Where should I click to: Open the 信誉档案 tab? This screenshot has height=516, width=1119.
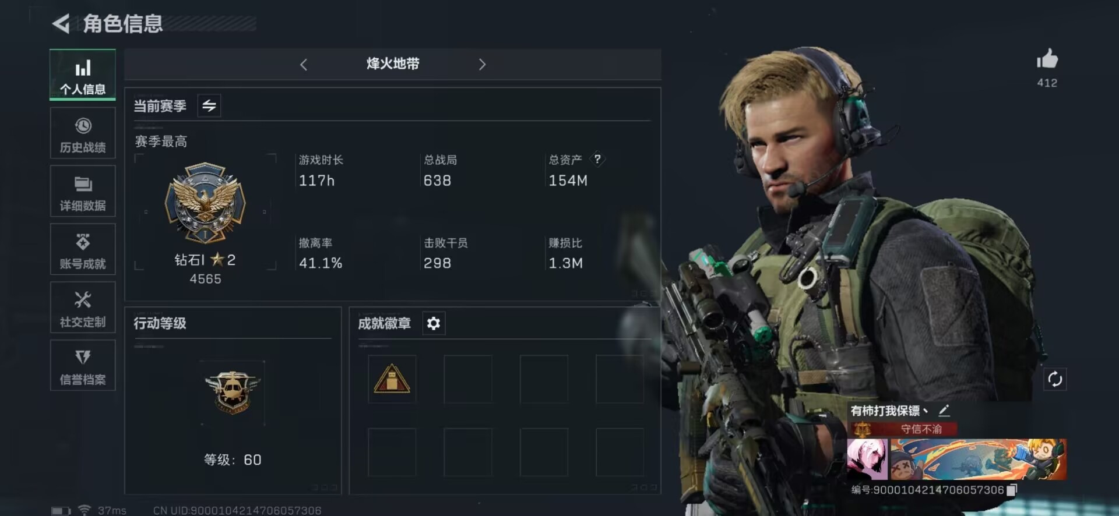(x=83, y=365)
